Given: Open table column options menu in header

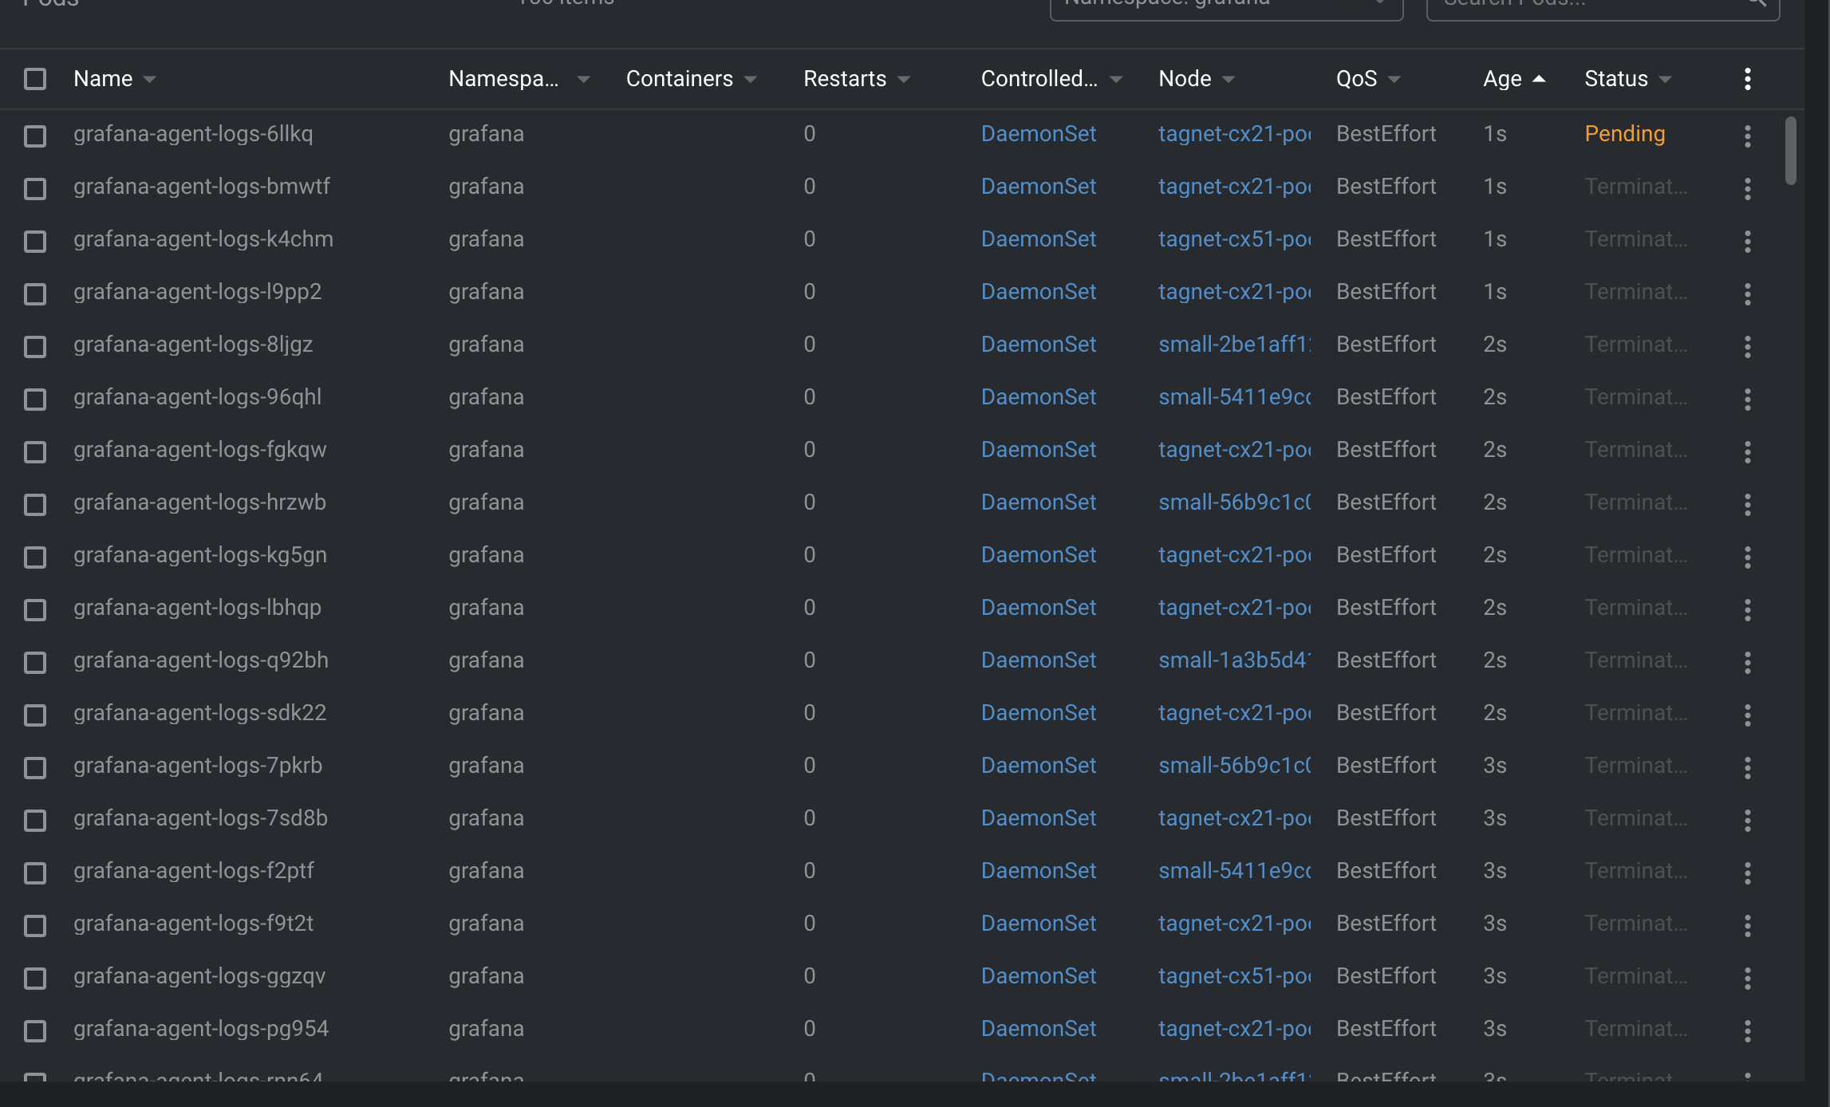Looking at the screenshot, I should coord(1747,78).
